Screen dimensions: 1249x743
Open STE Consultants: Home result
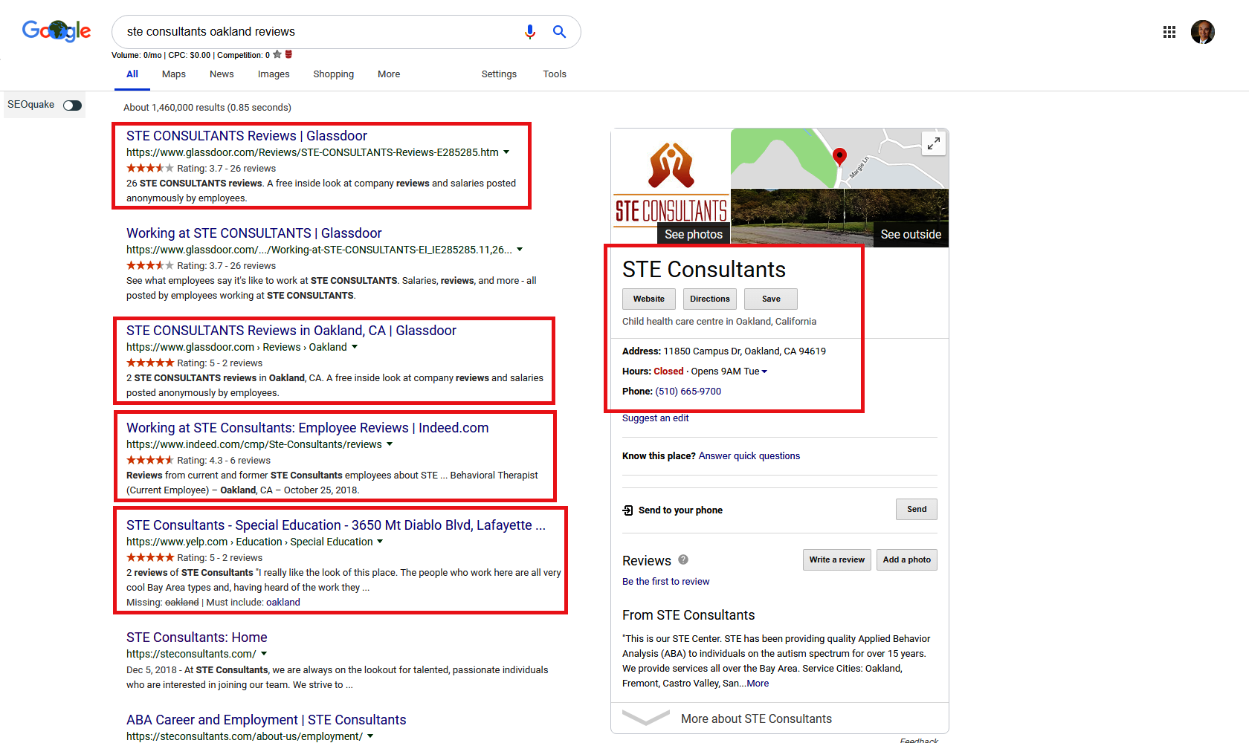(197, 637)
